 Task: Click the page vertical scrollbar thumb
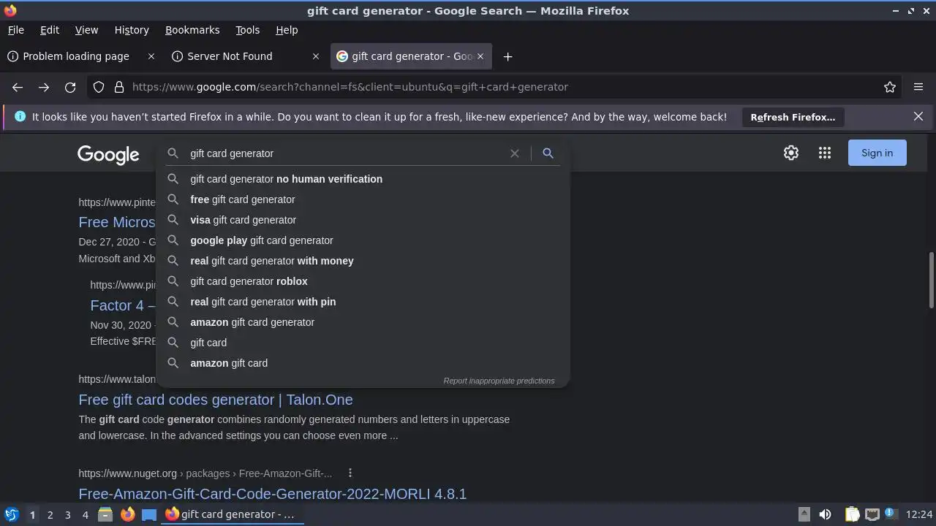pyautogui.click(x=931, y=280)
